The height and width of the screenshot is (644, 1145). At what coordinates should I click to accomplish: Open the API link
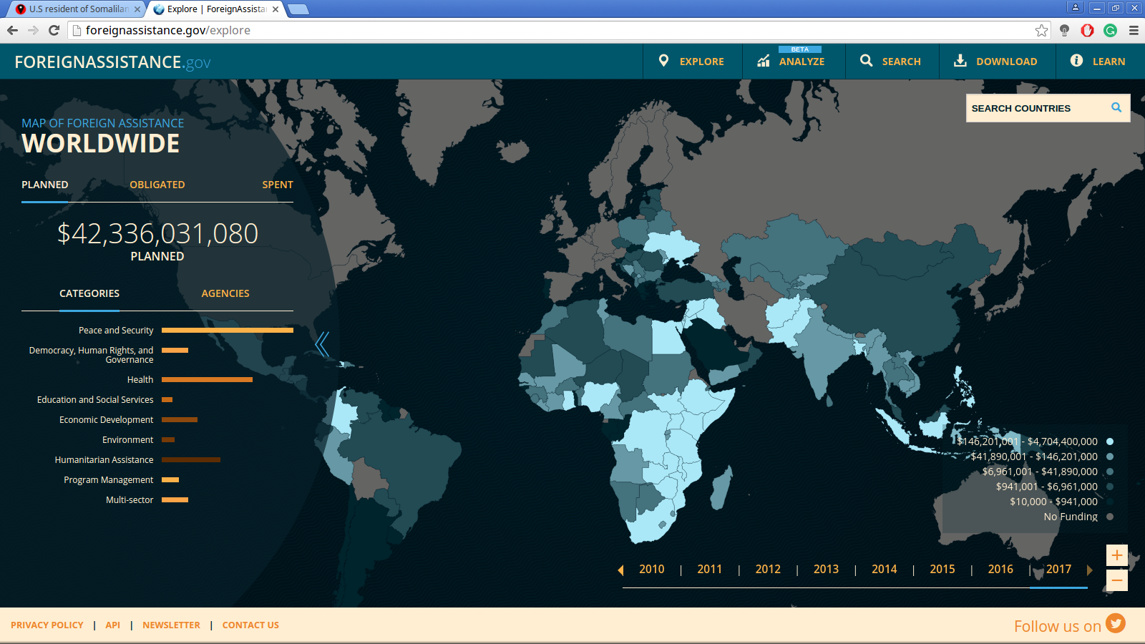pyautogui.click(x=113, y=625)
